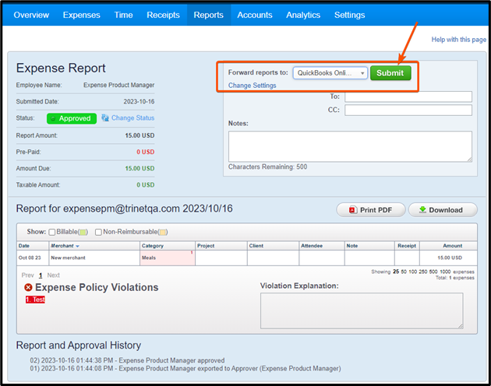Viewport: 491px width, 386px height.
Task: Click the Next pagination link
Action: click(x=53, y=275)
